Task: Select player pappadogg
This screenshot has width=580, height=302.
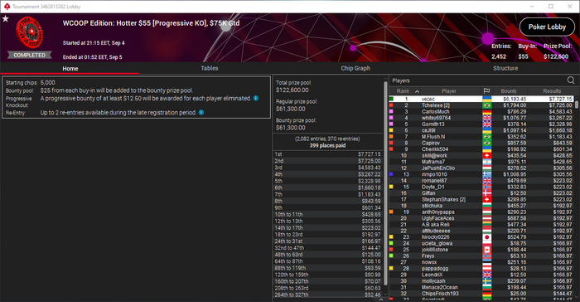Action: click(435, 269)
